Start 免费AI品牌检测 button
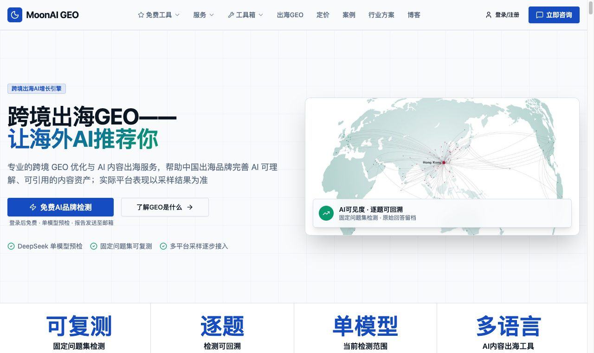 (60, 207)
